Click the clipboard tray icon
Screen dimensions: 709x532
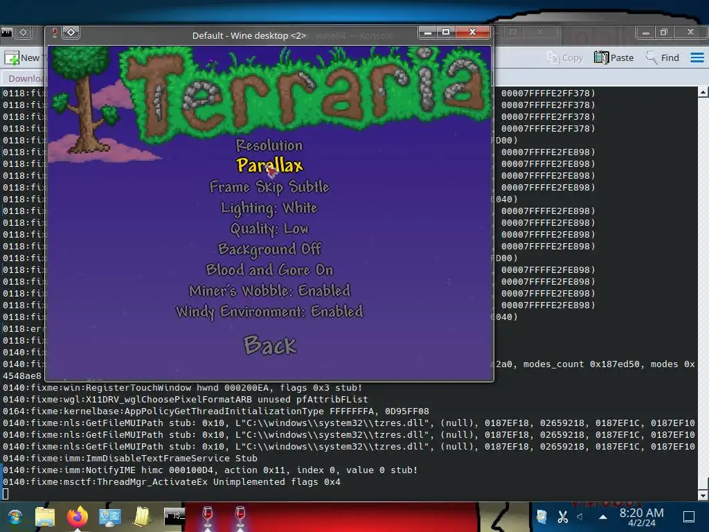click(x=541, y=517)
